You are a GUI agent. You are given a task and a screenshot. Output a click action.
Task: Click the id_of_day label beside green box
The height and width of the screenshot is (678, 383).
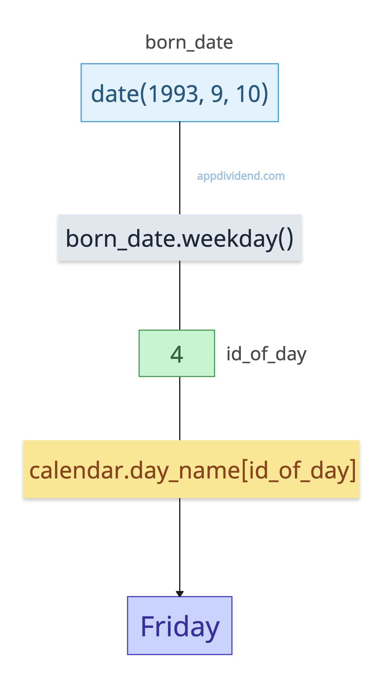[x=266, y=354]
